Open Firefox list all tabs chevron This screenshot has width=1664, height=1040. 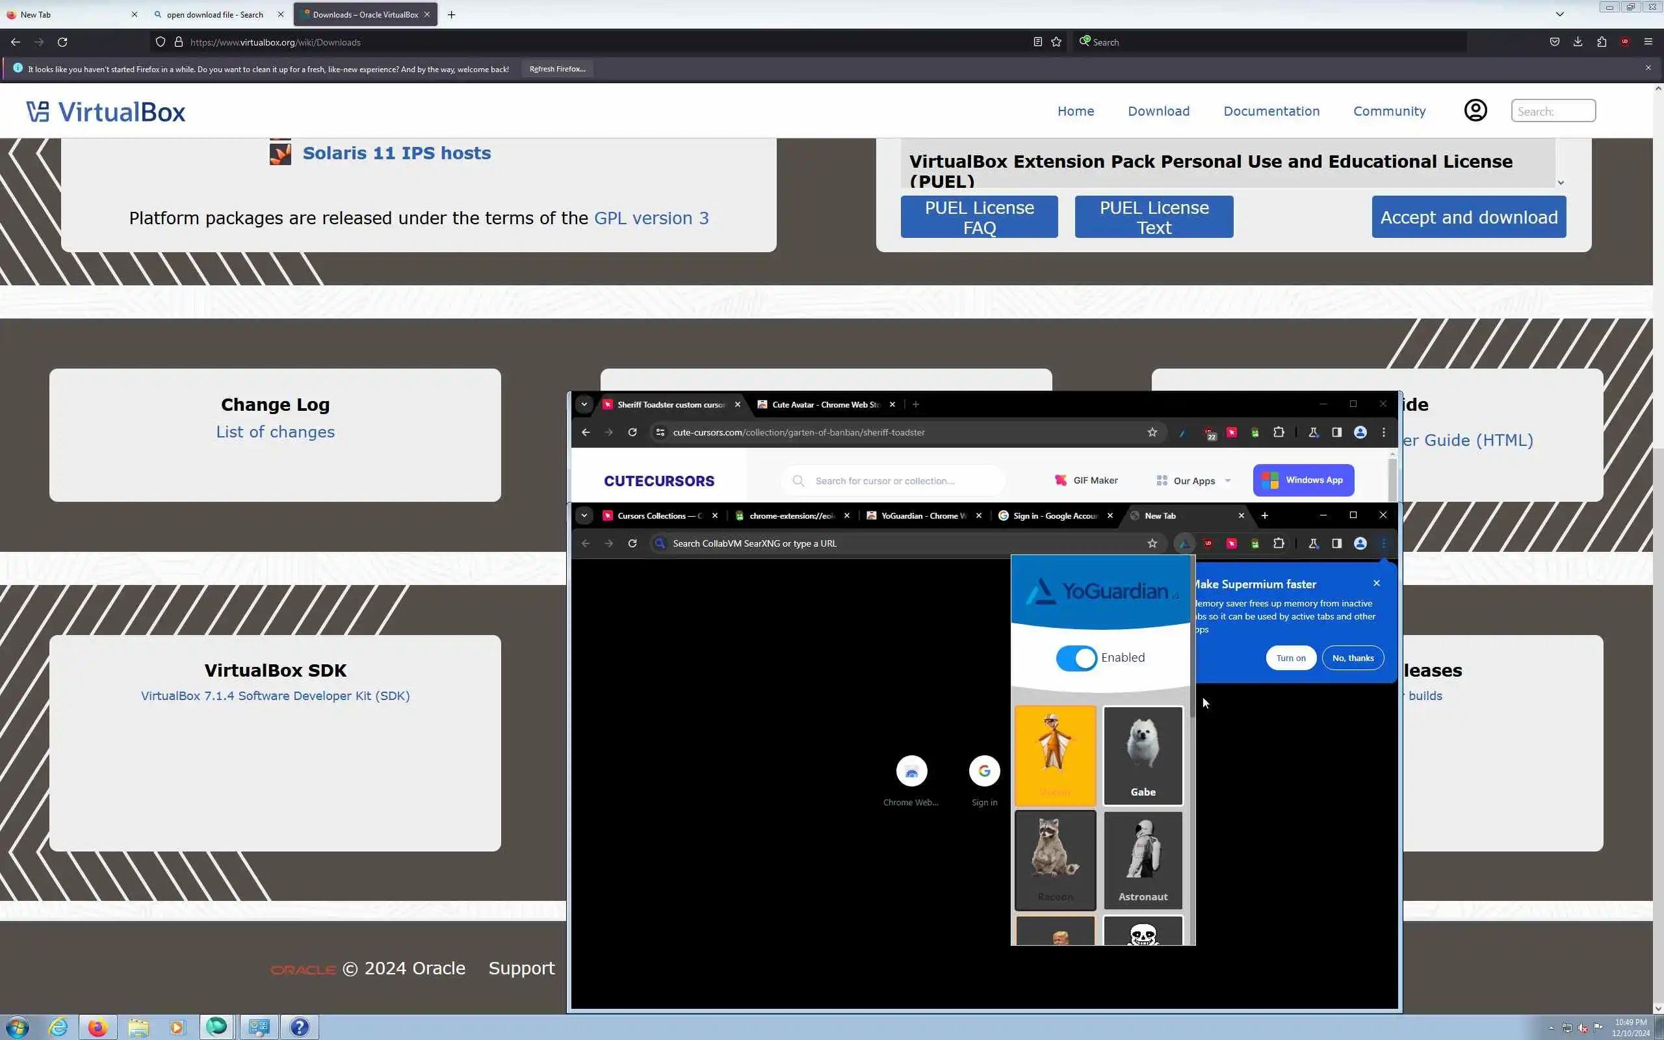click(1559, 14)
